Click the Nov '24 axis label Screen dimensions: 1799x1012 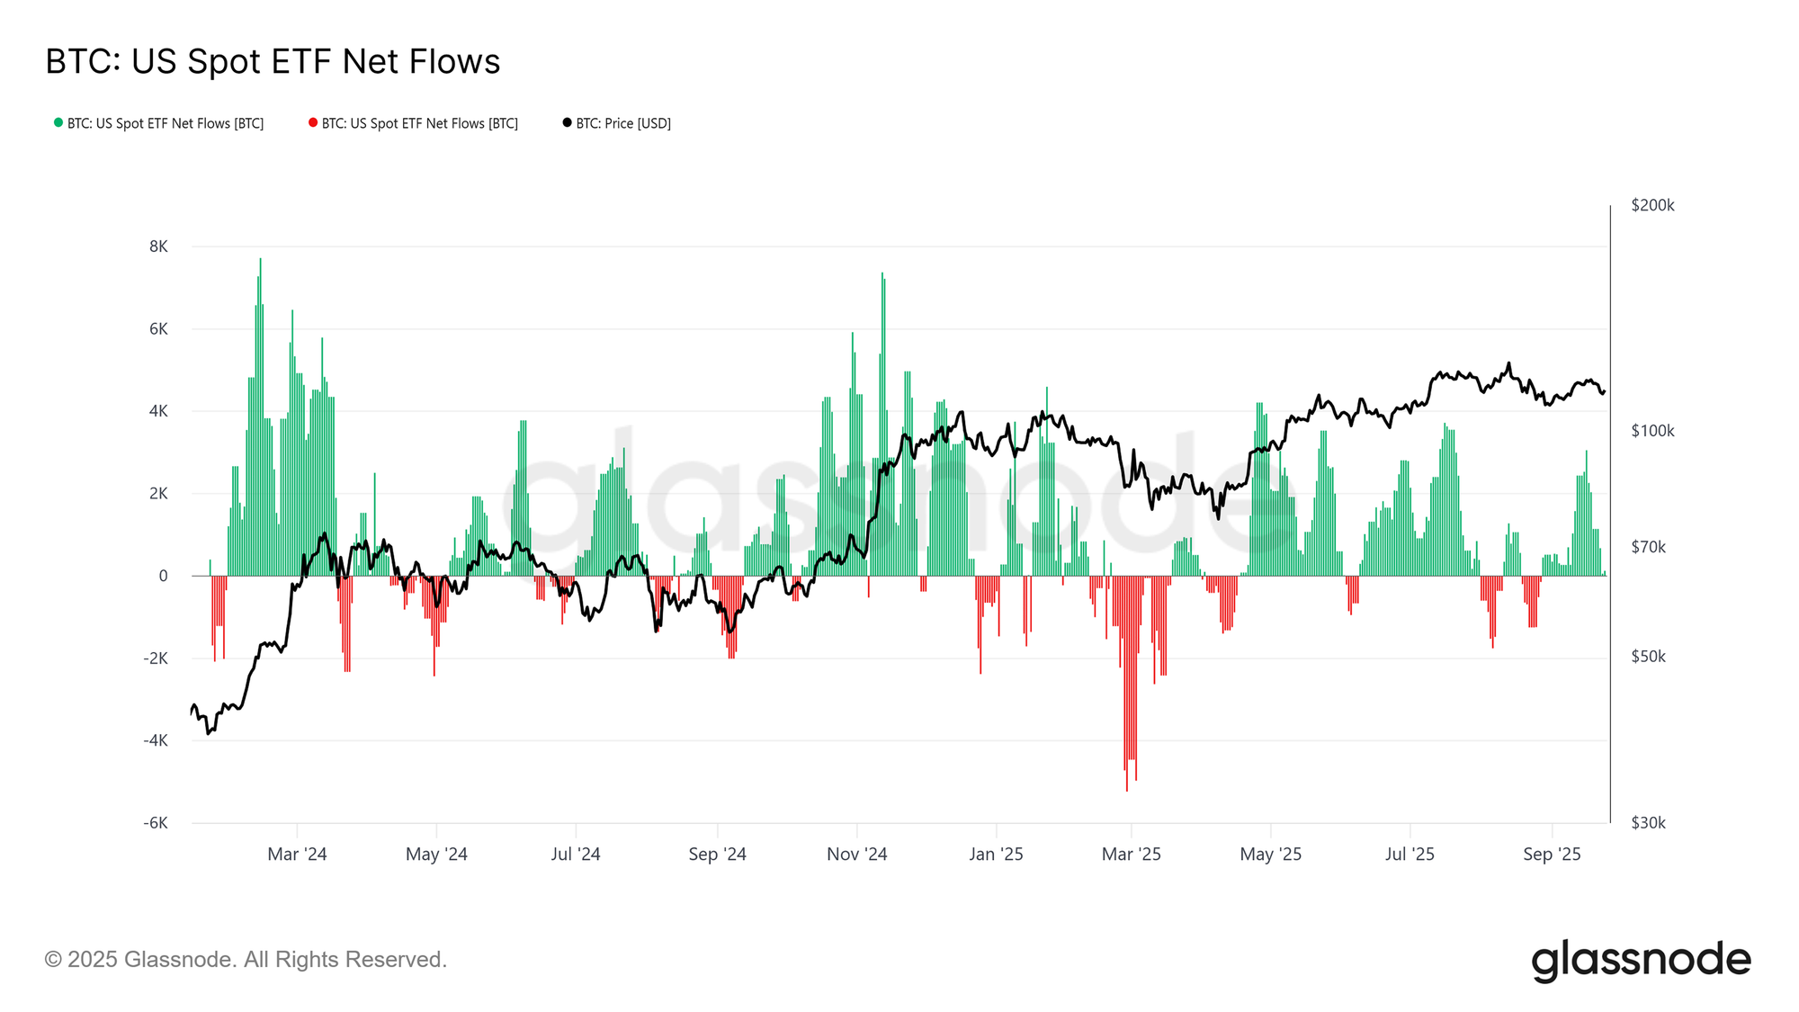(x=856, y=854)
